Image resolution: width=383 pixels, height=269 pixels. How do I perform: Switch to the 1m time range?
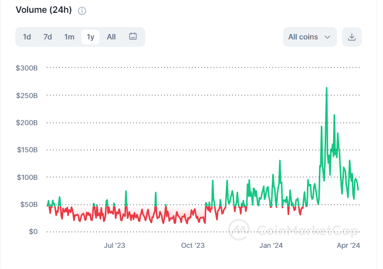[x=69, y=37]
